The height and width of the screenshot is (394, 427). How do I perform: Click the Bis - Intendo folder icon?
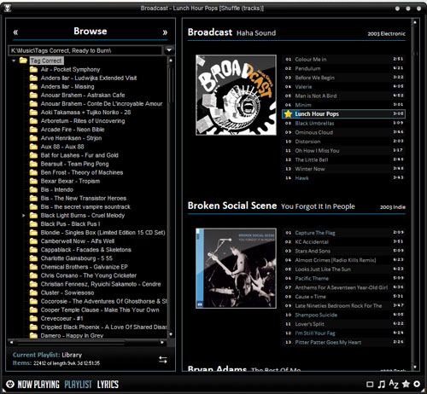(33, 189)
